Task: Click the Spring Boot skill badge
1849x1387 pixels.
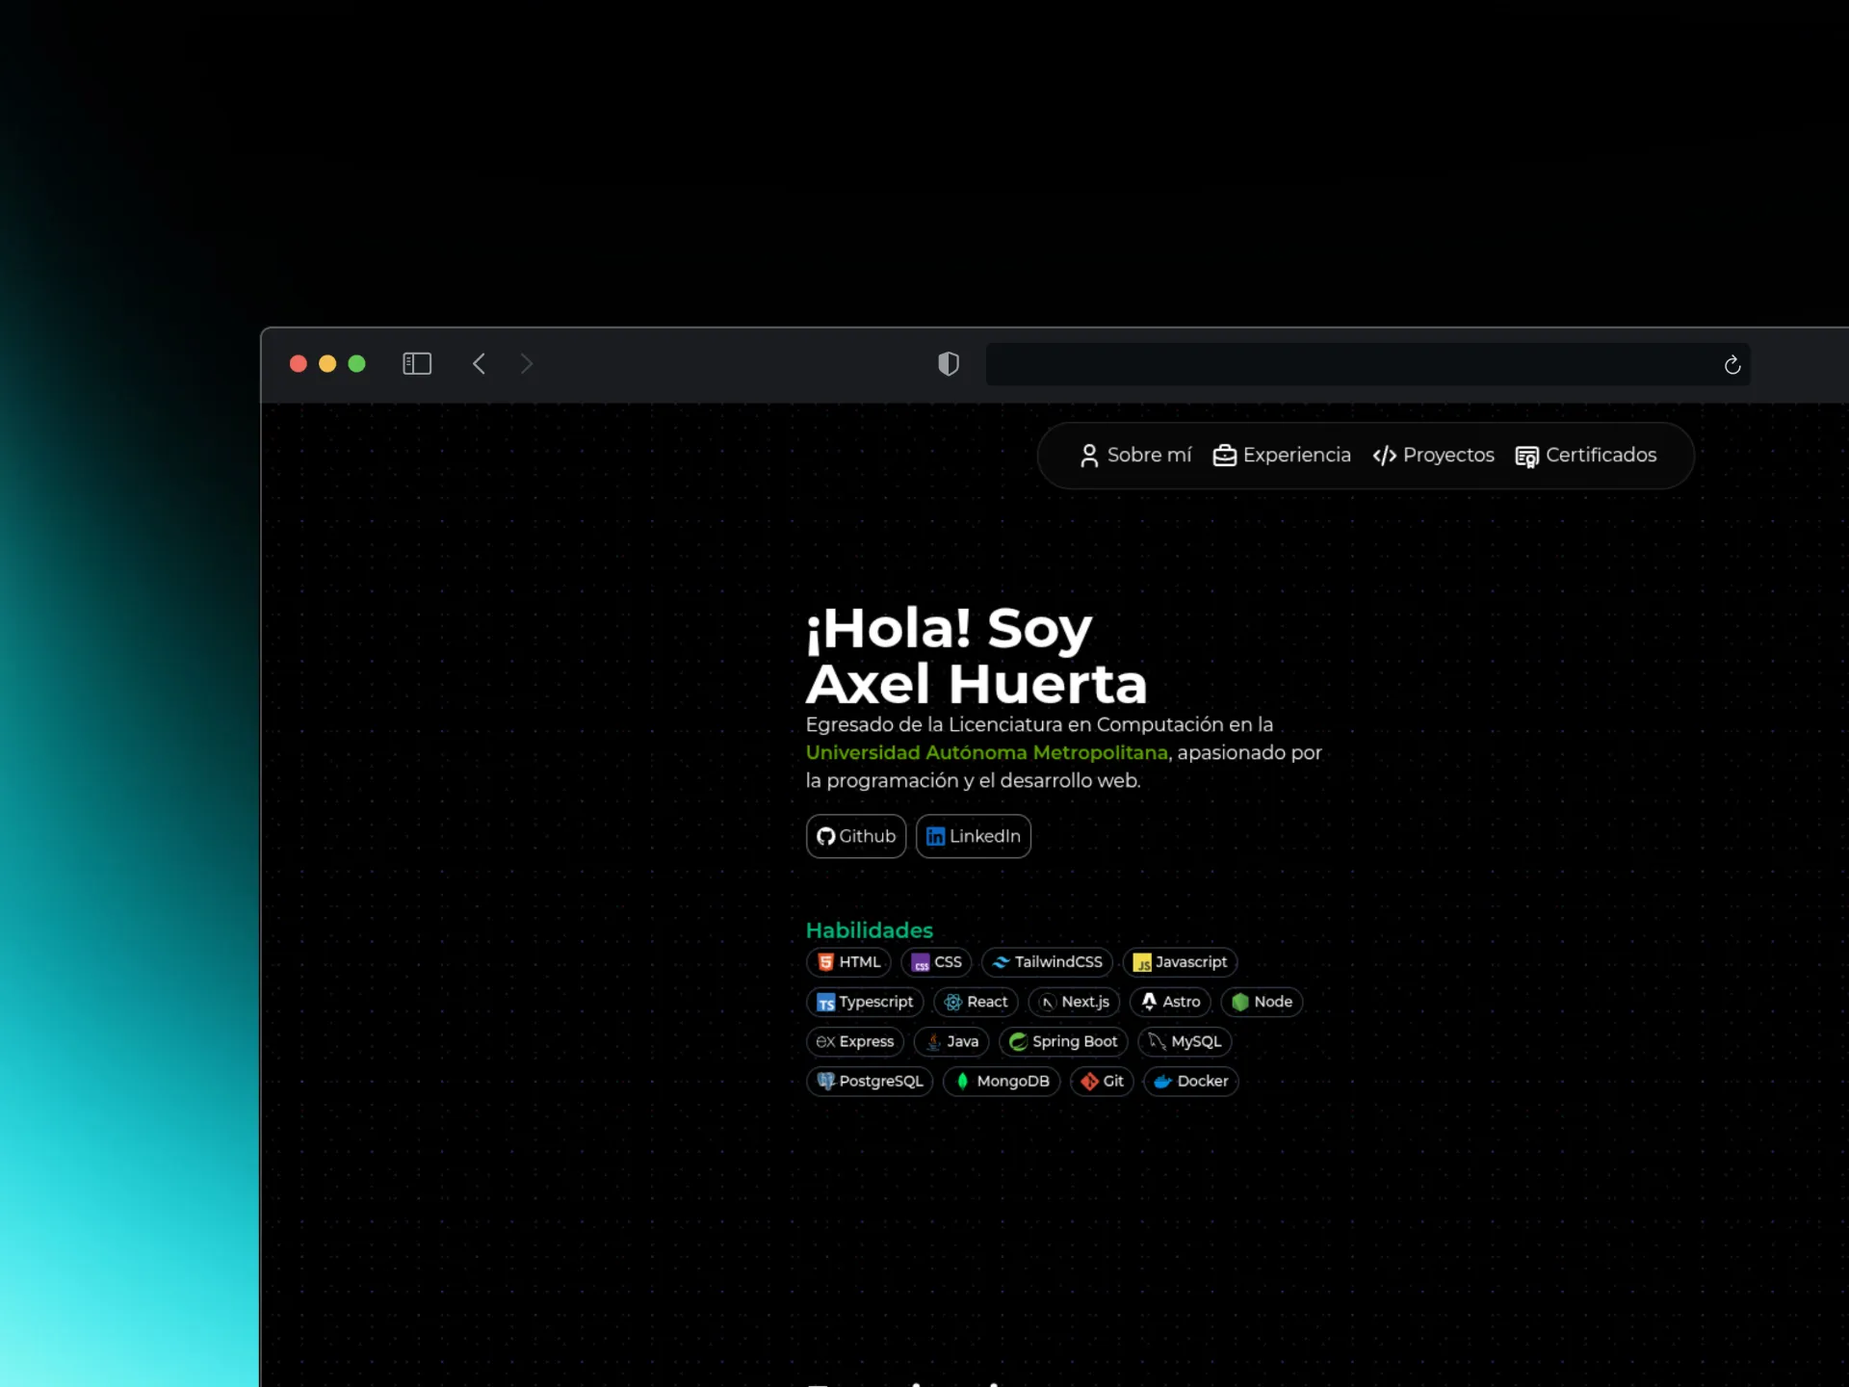Action: pos(1063,1041)
